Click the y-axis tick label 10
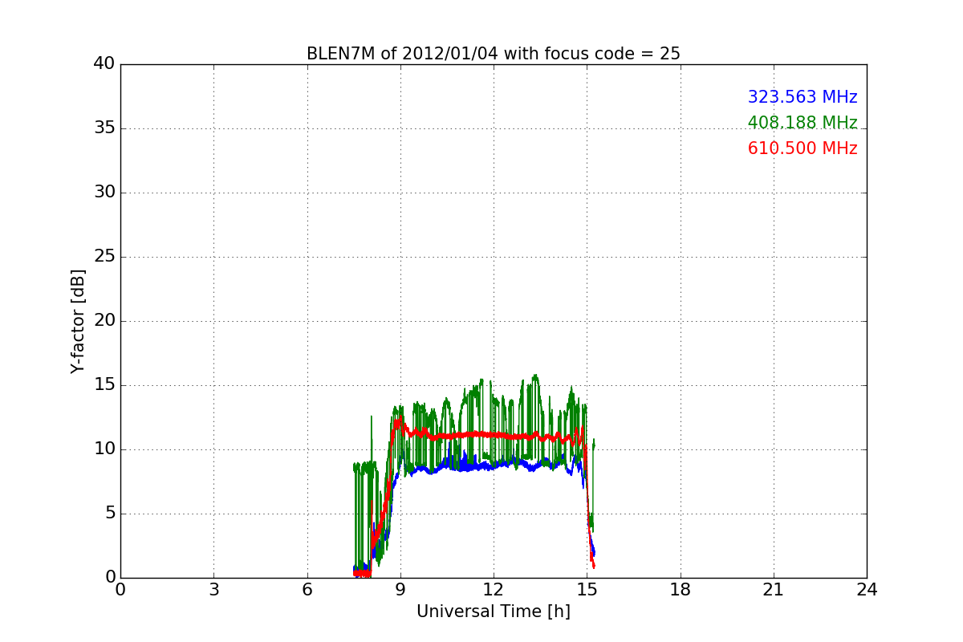The width and height of the screenshot is (963, 642). (x=104, y=449)
